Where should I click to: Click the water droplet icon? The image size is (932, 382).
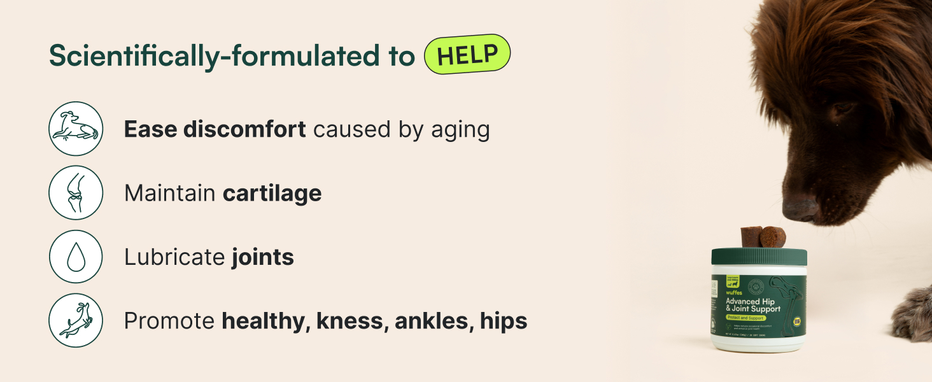coord(76,257)
